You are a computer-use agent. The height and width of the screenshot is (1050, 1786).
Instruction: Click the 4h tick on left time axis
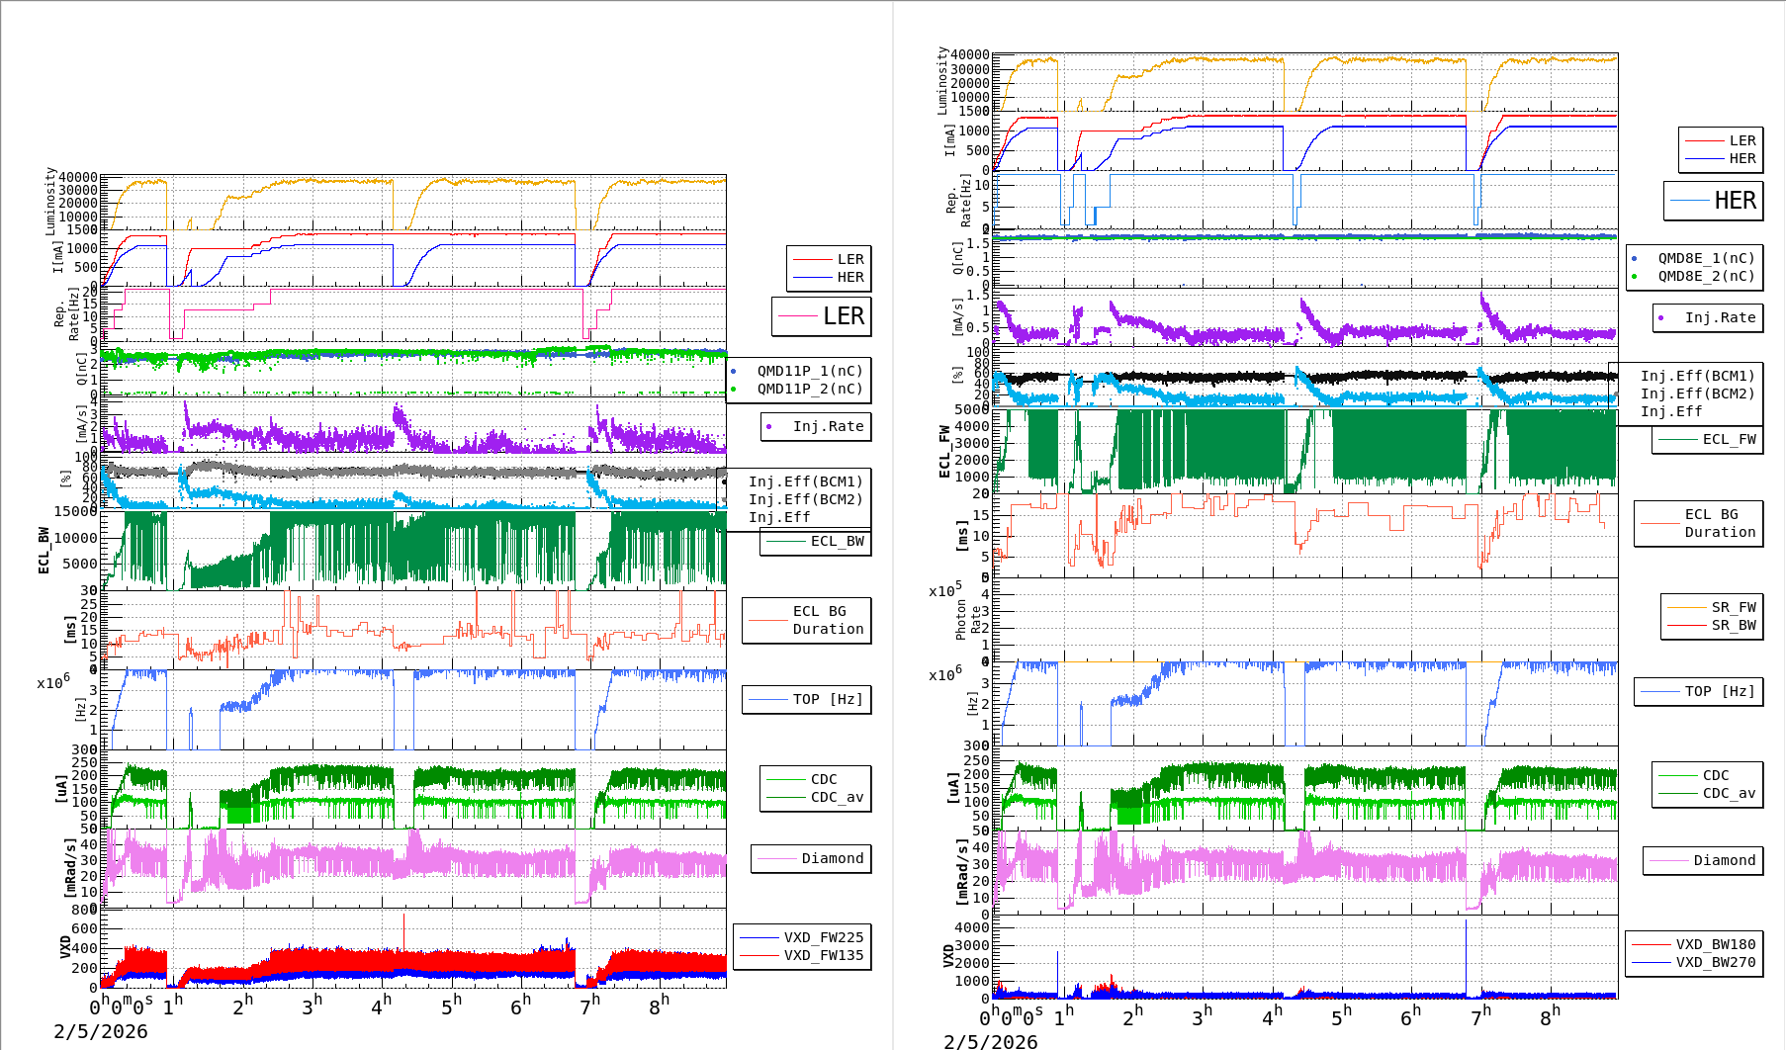[381, 1006]
